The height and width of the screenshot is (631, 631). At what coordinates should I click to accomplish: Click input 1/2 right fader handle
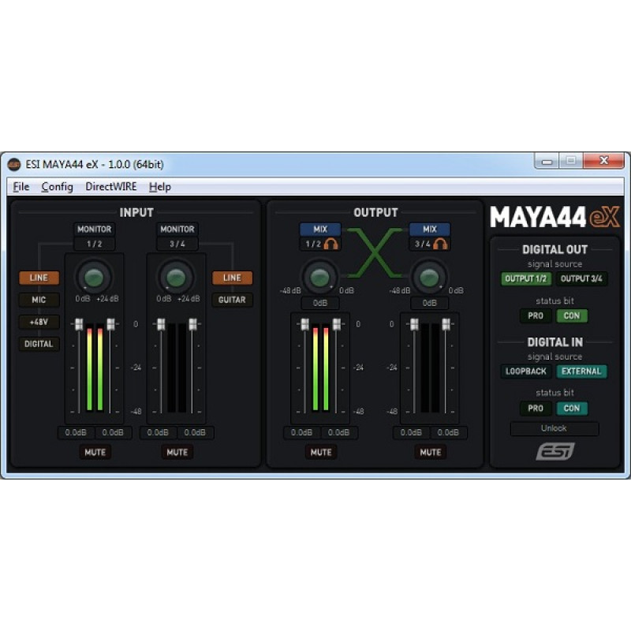tap(110, 324)
